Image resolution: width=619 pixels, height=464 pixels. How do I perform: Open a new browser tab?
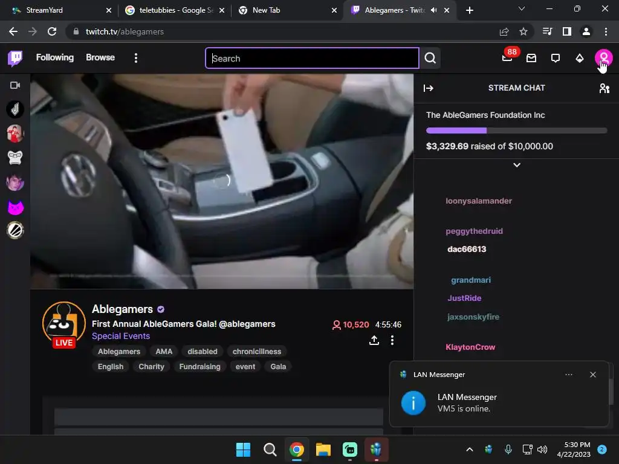[469, 11]
